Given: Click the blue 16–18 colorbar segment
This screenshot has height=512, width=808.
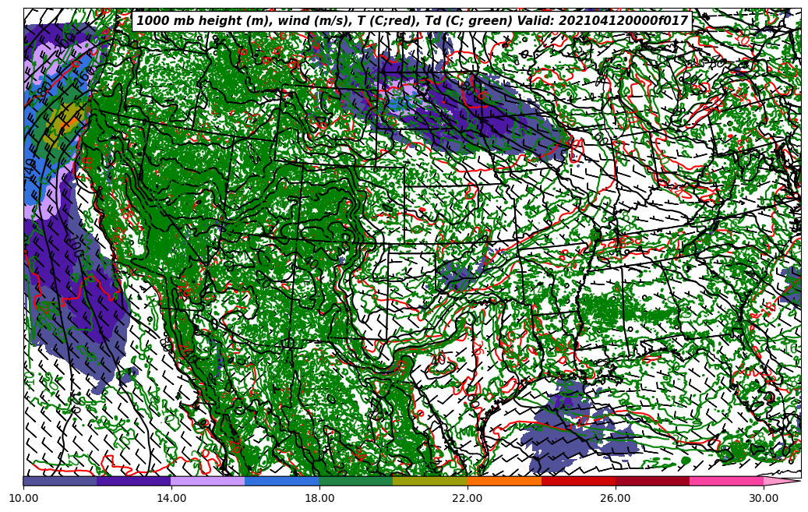Looking at the screenshot, I should coord(282,481).
